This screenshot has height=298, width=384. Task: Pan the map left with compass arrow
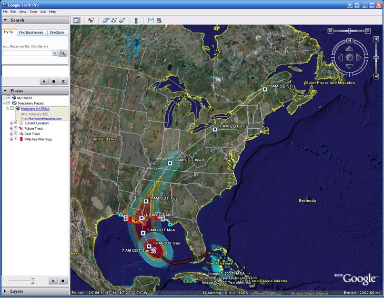341,57
